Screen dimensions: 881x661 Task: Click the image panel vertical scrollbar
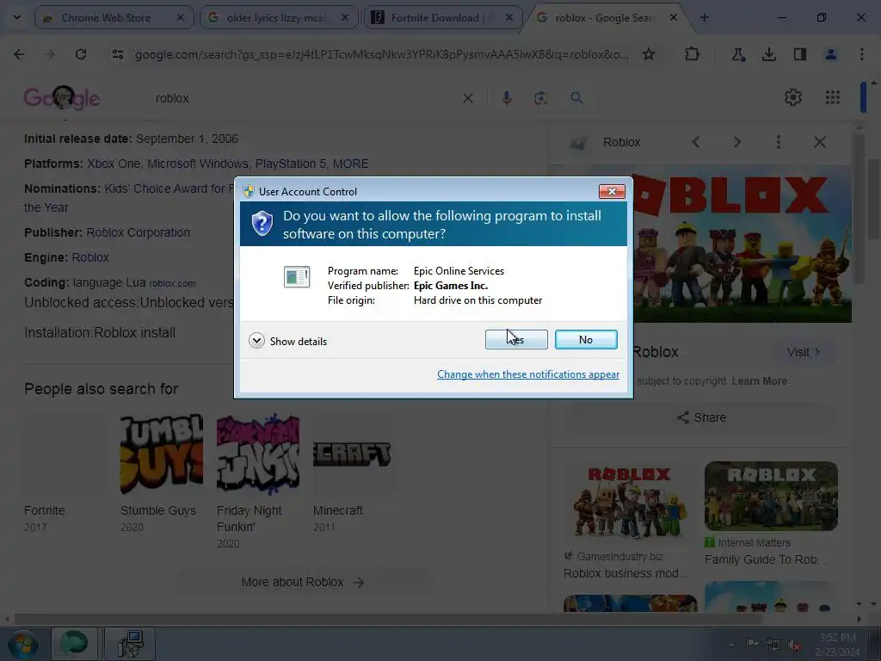click(859, 208)
